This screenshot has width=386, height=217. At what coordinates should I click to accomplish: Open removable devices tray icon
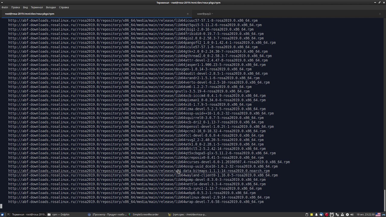point(342,215)
